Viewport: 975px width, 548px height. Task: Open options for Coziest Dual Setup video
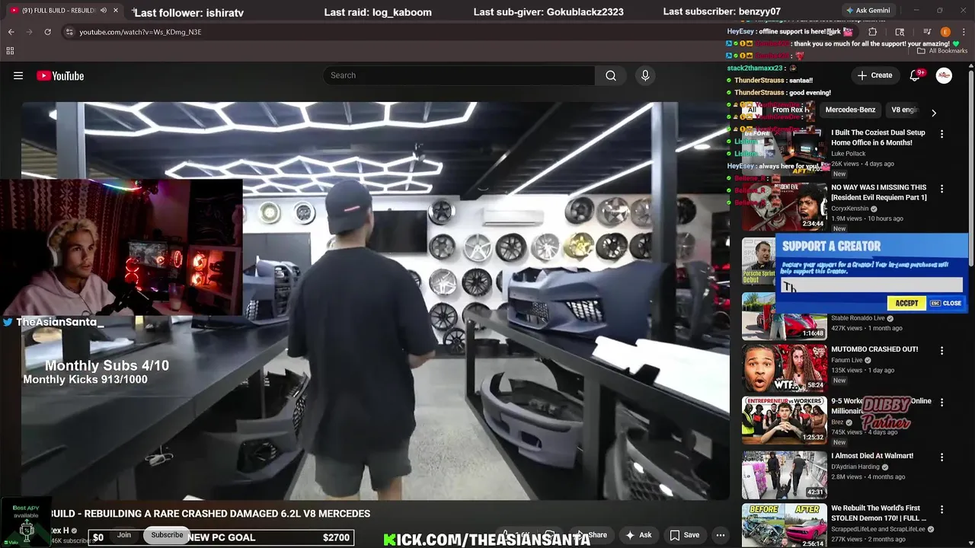pos(941,134)
